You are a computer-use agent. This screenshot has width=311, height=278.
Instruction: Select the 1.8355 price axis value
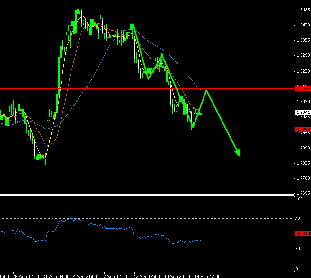tap(303, 40)
